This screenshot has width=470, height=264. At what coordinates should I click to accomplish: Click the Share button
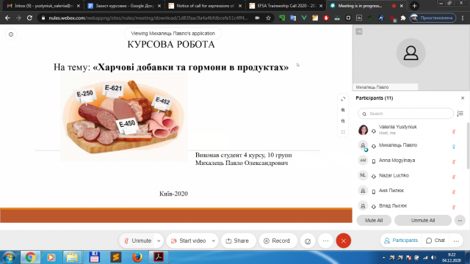tap(237, 241)
